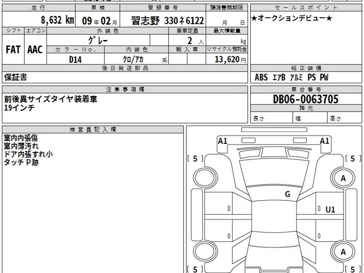Click the kg unit in the max load cell

point(243,42)
